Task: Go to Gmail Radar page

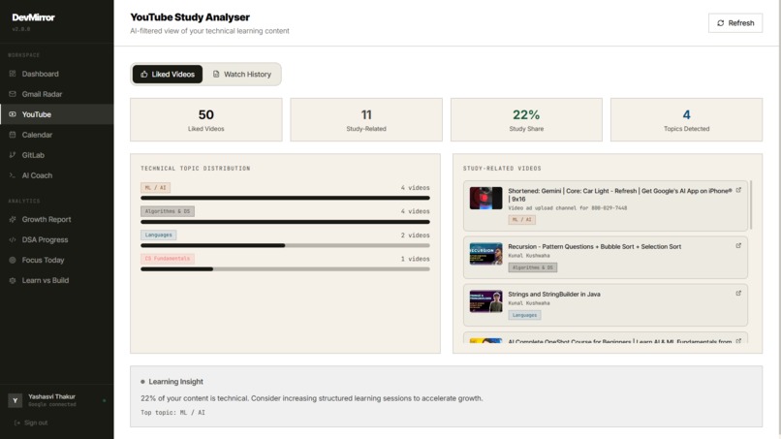Action: pyautogui.click(x=57, y=94)
